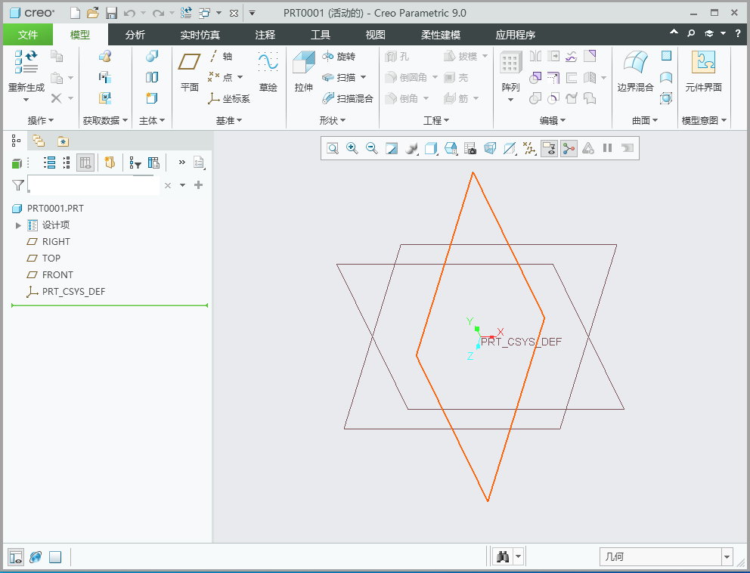Open the 文件 menu
Image resolution: width=750 pixels, height=573 pixels.
(x=28, y=35)
